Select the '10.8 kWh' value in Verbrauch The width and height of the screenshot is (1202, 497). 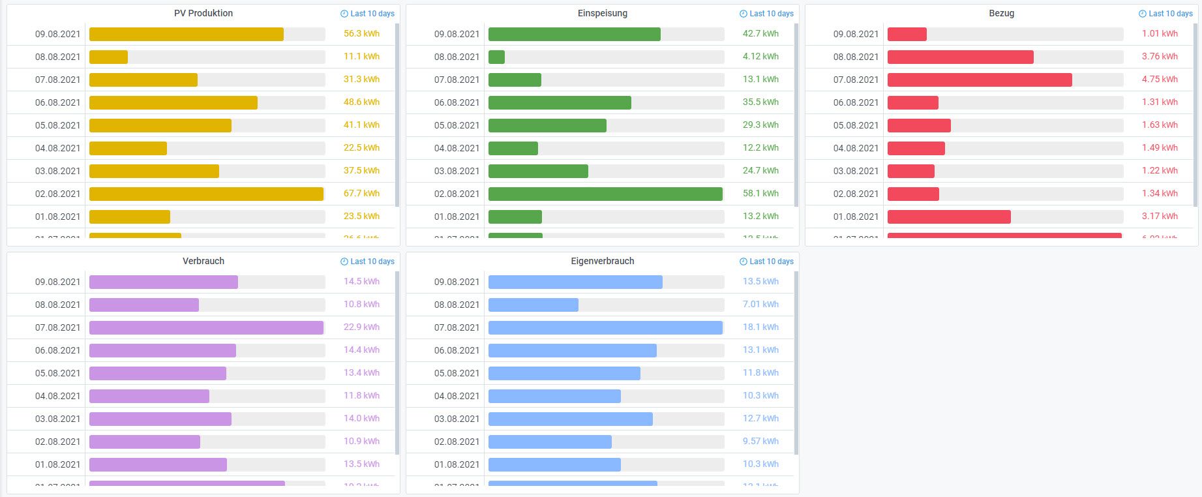pos(361,305)
